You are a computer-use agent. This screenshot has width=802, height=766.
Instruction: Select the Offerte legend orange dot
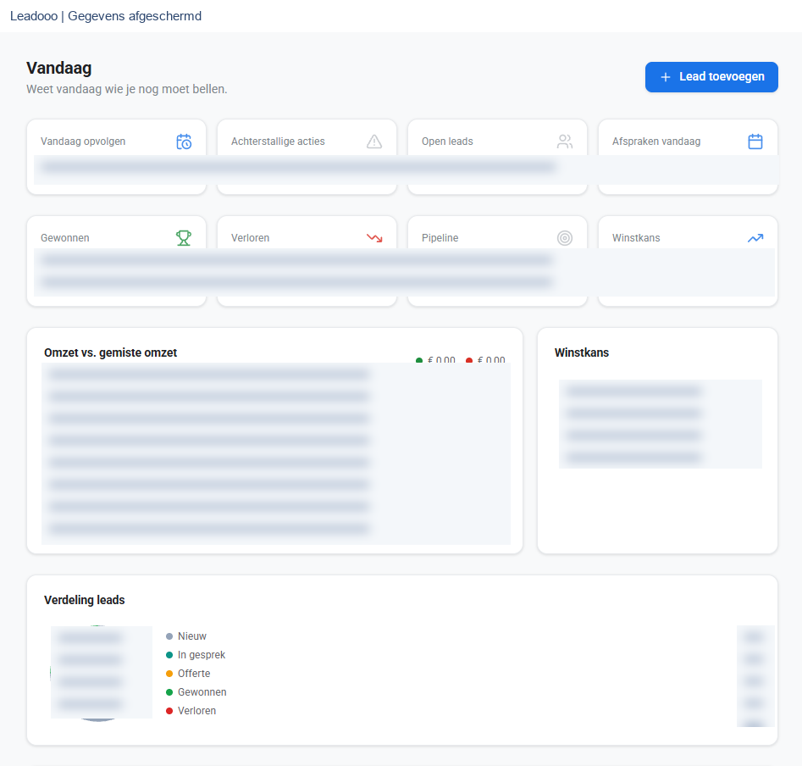tap(169, 674)
